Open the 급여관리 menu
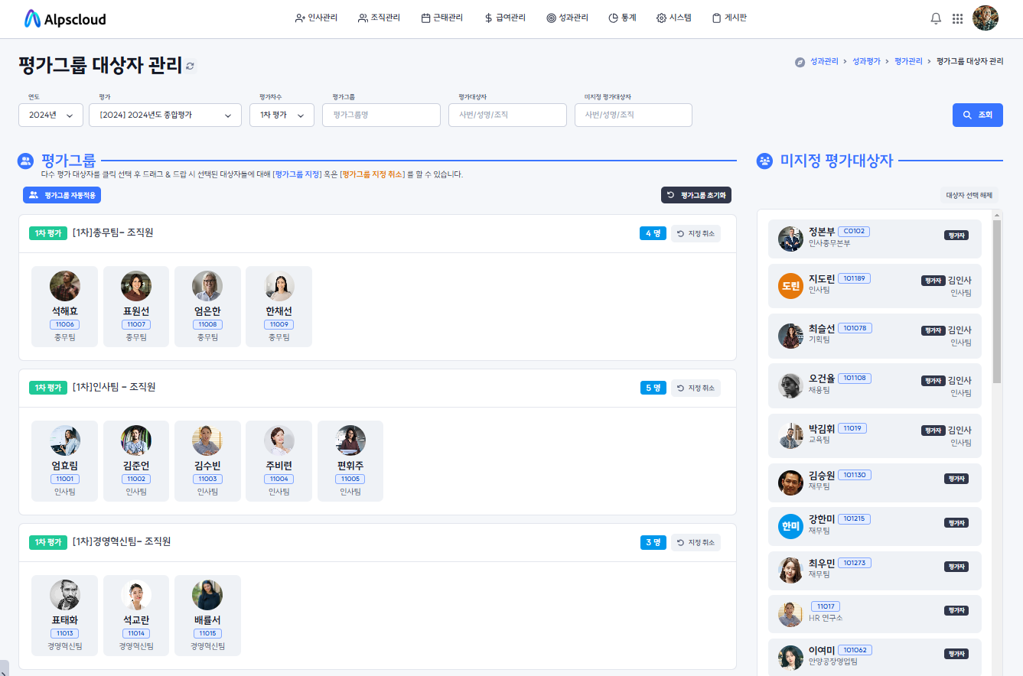 [x=505, y=18]
